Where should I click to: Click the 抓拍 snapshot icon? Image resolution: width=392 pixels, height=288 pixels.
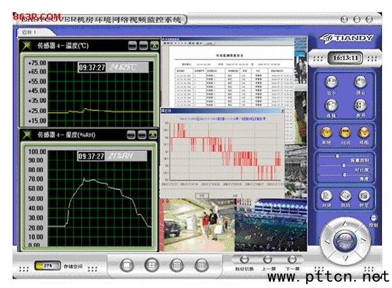pos(345,196)
